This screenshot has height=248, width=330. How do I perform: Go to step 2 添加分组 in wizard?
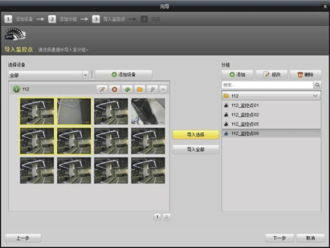[62, 19]
